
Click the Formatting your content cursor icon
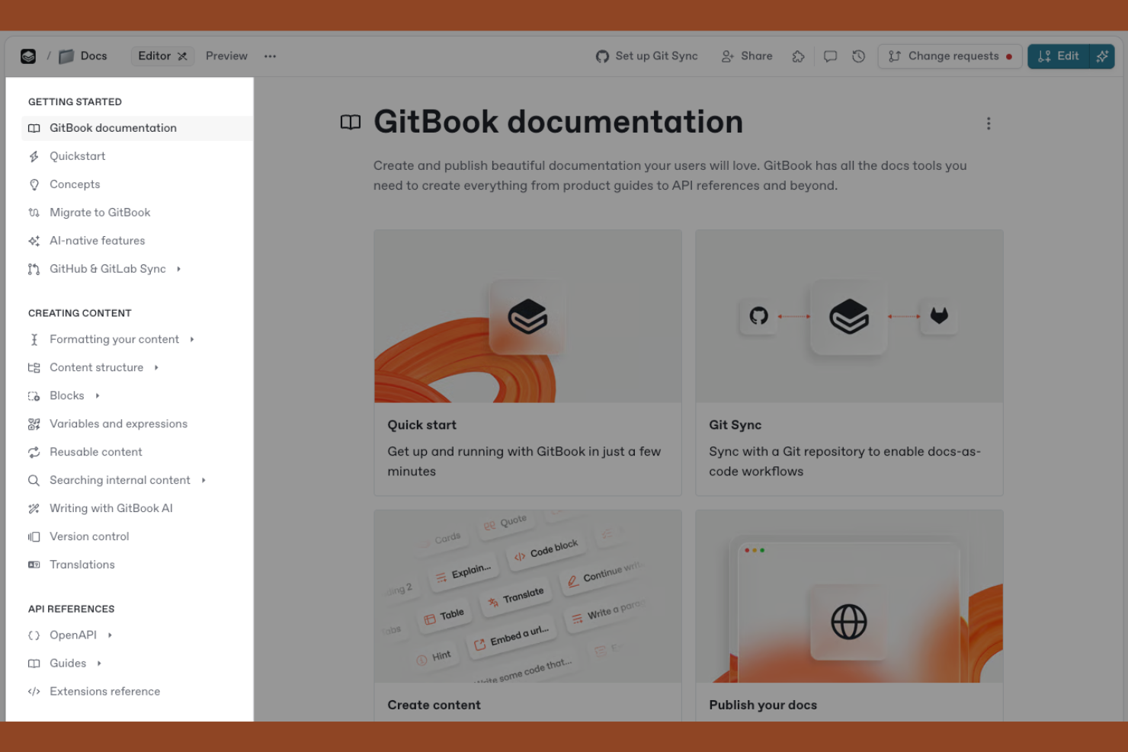34,340
